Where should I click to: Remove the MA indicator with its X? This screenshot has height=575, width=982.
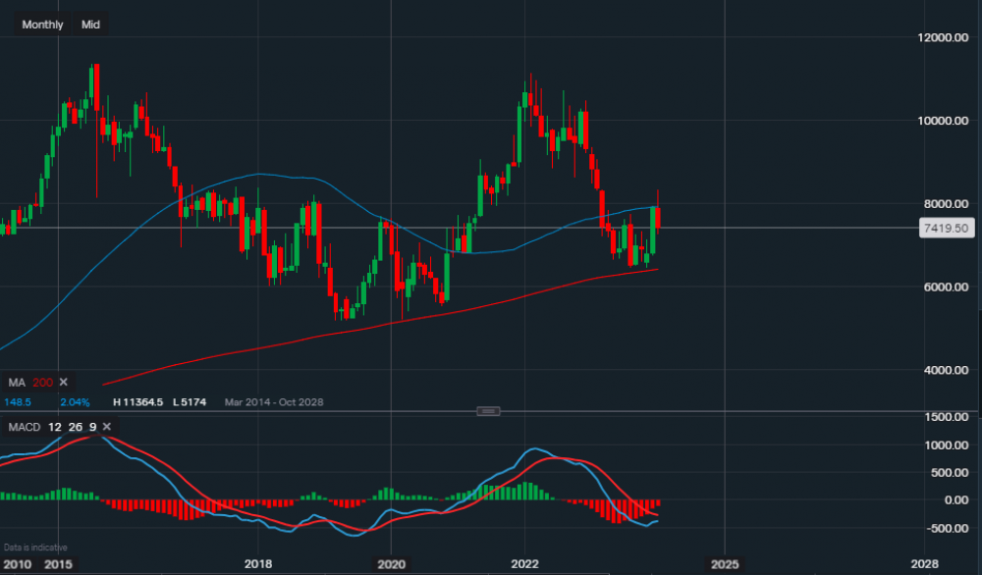(64, 382)
